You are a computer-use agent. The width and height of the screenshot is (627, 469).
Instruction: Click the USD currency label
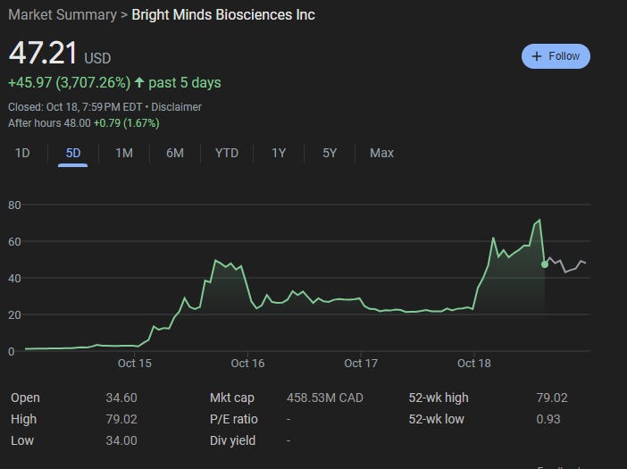pos(97,58)
